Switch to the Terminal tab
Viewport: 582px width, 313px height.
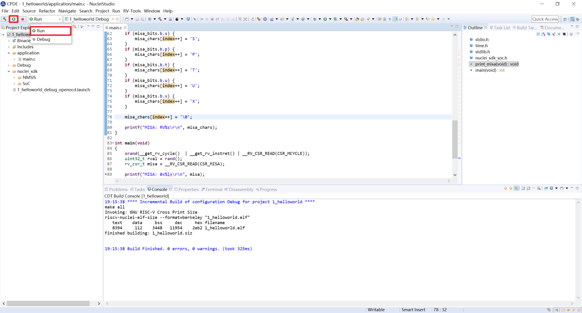tap(212, 189)
